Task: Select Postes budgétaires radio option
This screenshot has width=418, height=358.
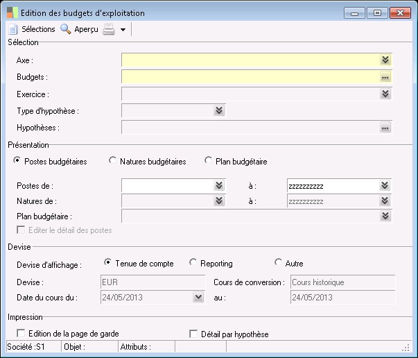Action: pyautogui.click(x=18, y=162)
